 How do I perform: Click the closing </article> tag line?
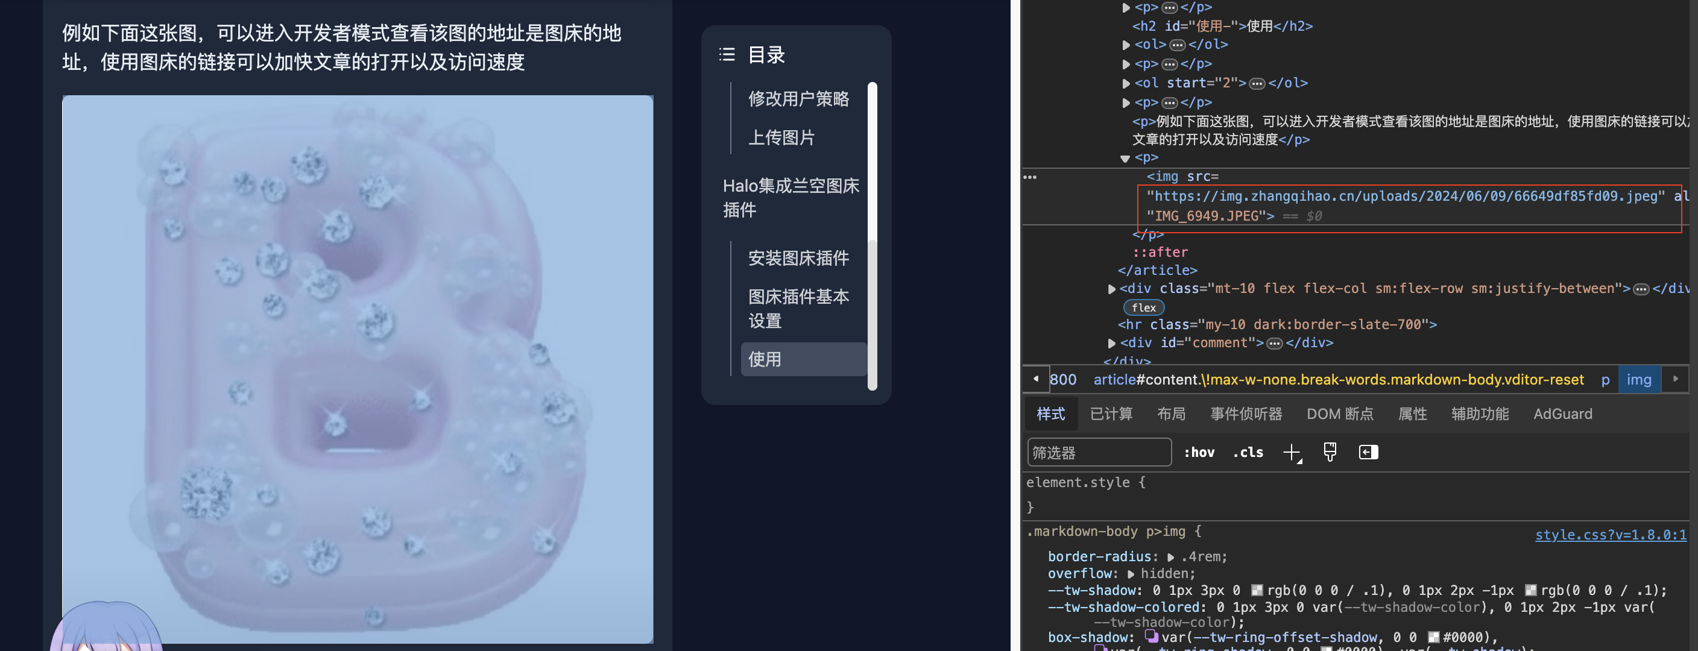[1157, 270]
